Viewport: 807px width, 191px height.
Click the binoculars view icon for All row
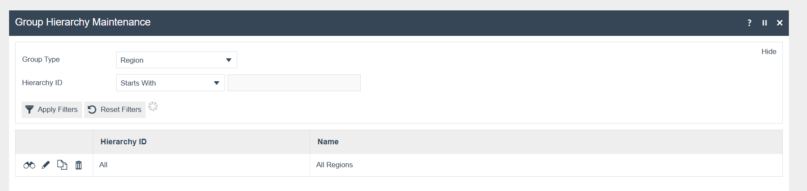tap(29, 165)
